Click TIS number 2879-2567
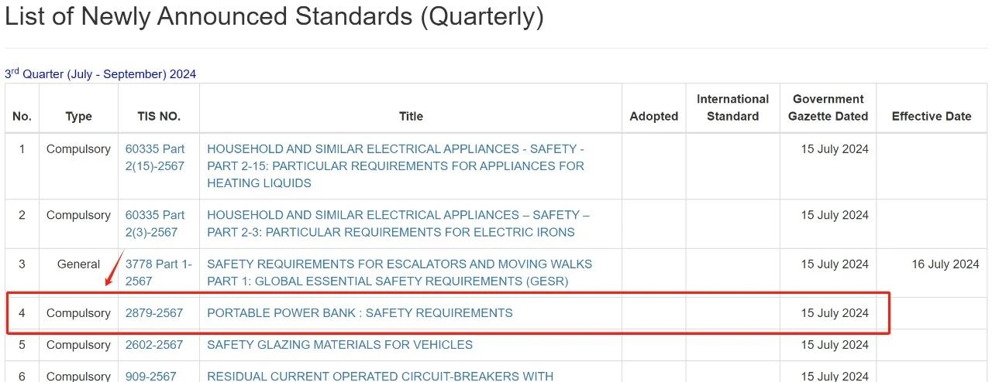 point(154,313)
